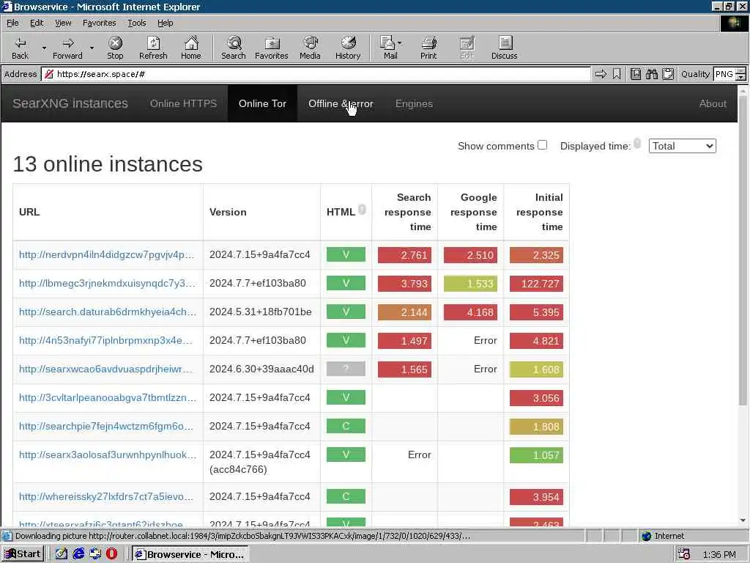Open the Edit menu
The image size is (750, 563).
coord(37,23)
